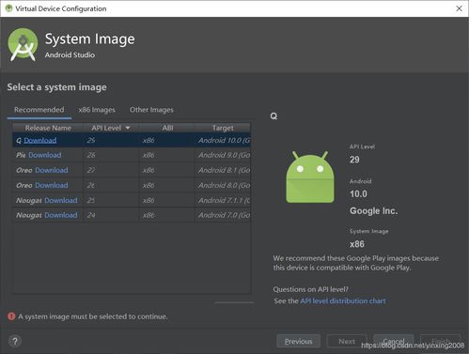The image size is (469, 354).
Task: Open the API level distribution chart link
Action: pyautogui.click(x=343, y=300)
